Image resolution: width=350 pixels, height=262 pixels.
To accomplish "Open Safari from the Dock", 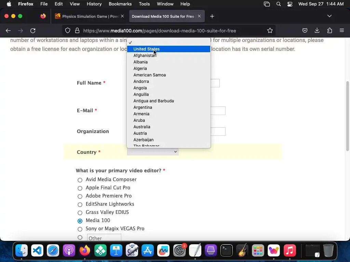I will 53,250.
